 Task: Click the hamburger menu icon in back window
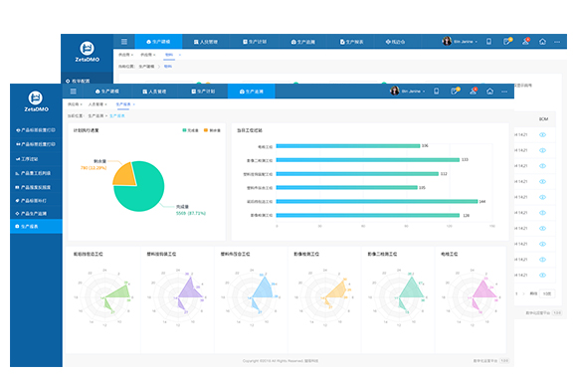point(124,42)
